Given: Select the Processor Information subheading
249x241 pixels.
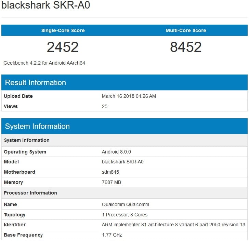Looking at the screenshot, I should point(30,193).
